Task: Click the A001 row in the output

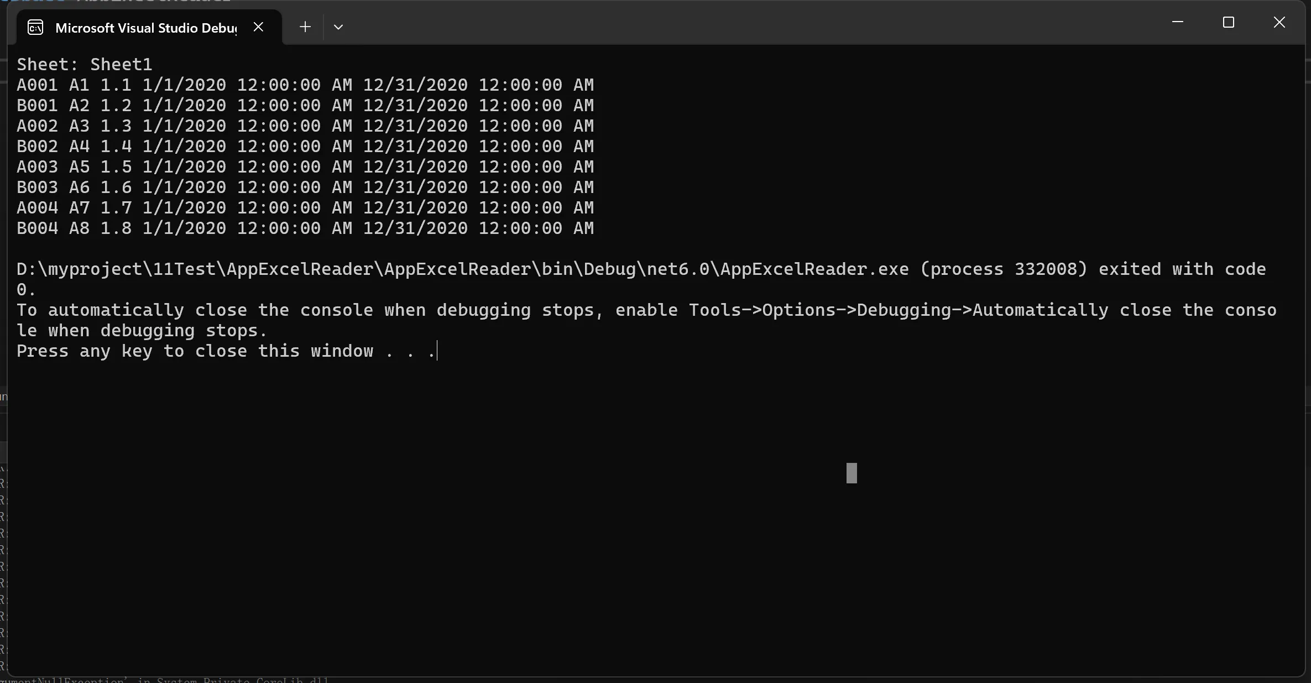Action: coord(305,85)
